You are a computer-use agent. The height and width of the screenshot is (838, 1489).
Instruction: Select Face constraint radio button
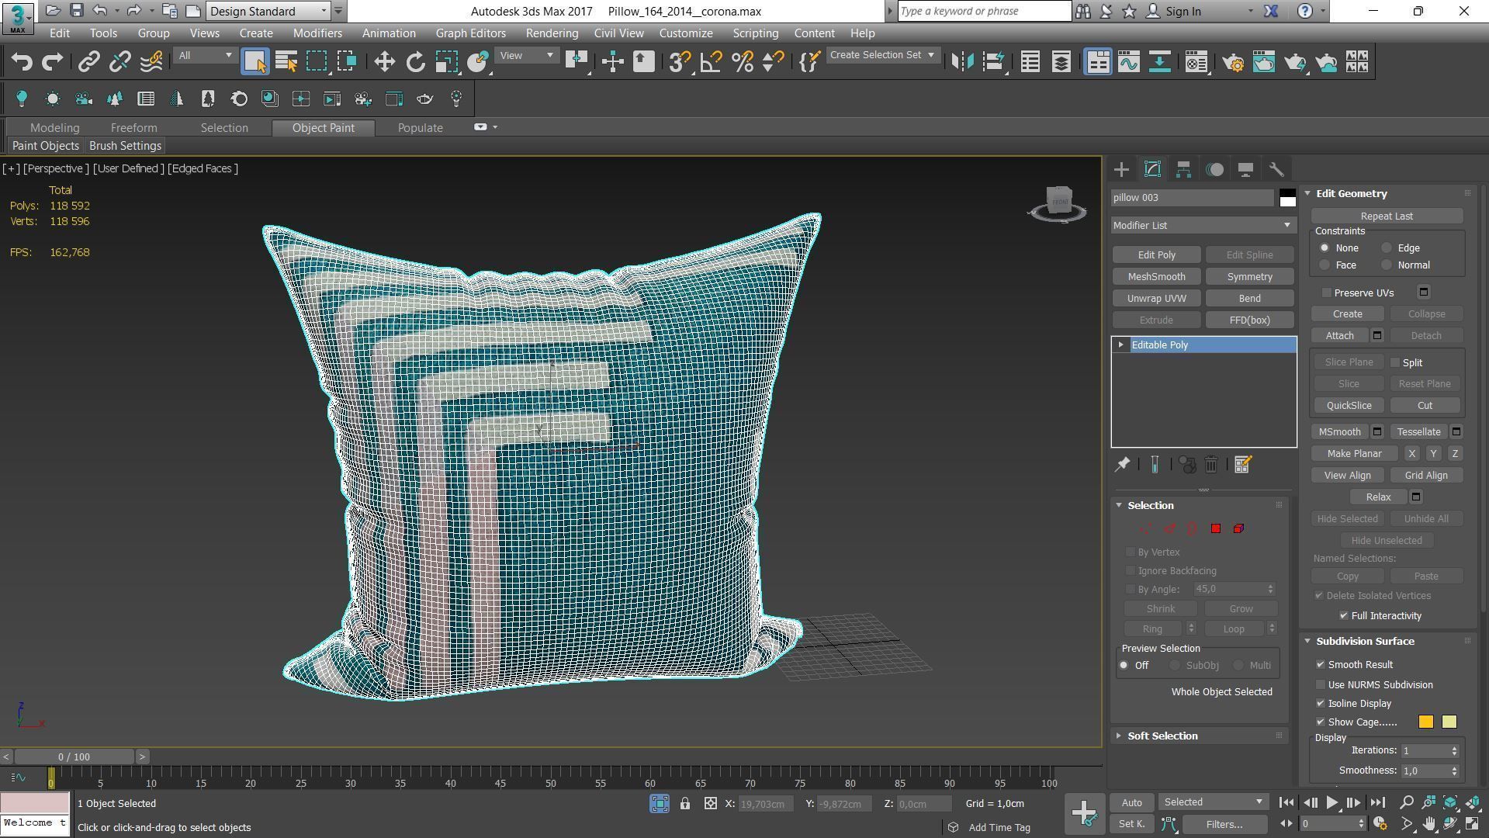[1325, 265]
